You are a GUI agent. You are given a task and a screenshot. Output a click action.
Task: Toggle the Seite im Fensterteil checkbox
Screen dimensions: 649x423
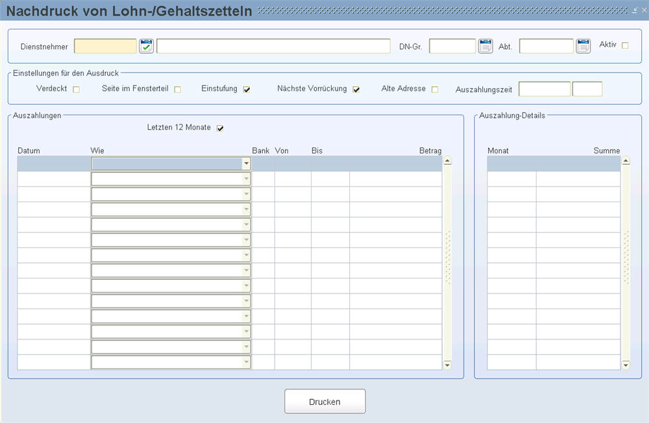point(178,89)
